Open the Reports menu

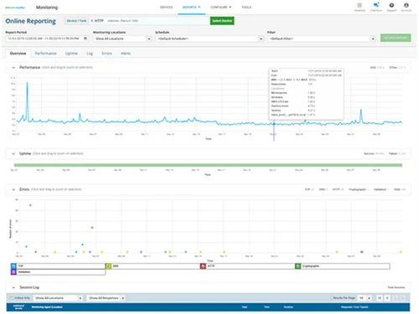(x=191, y=8)
